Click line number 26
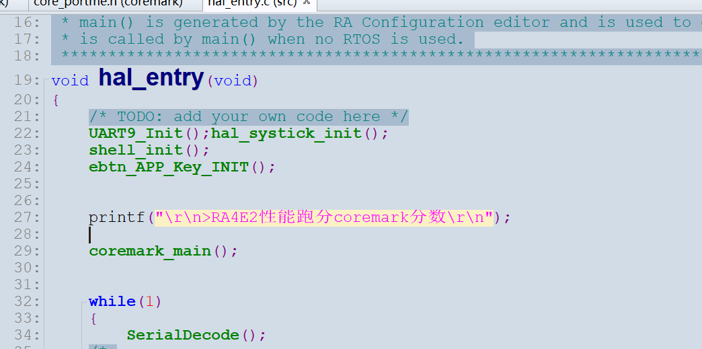 (26, 200)
